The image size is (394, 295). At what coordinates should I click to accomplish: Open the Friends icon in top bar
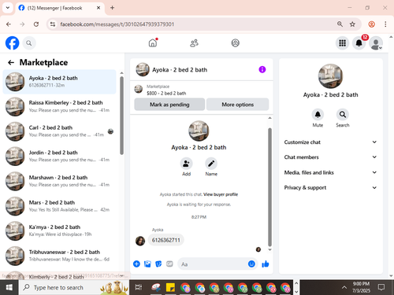pos(194,43)
